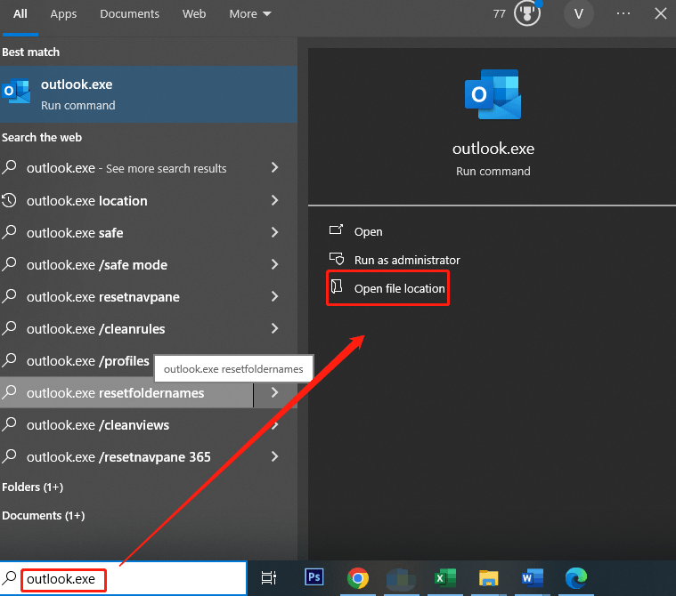The width and height of the screenshot is (676, 596).
Task: Click the search box containing outlook.exe
Action: (125, 579)
